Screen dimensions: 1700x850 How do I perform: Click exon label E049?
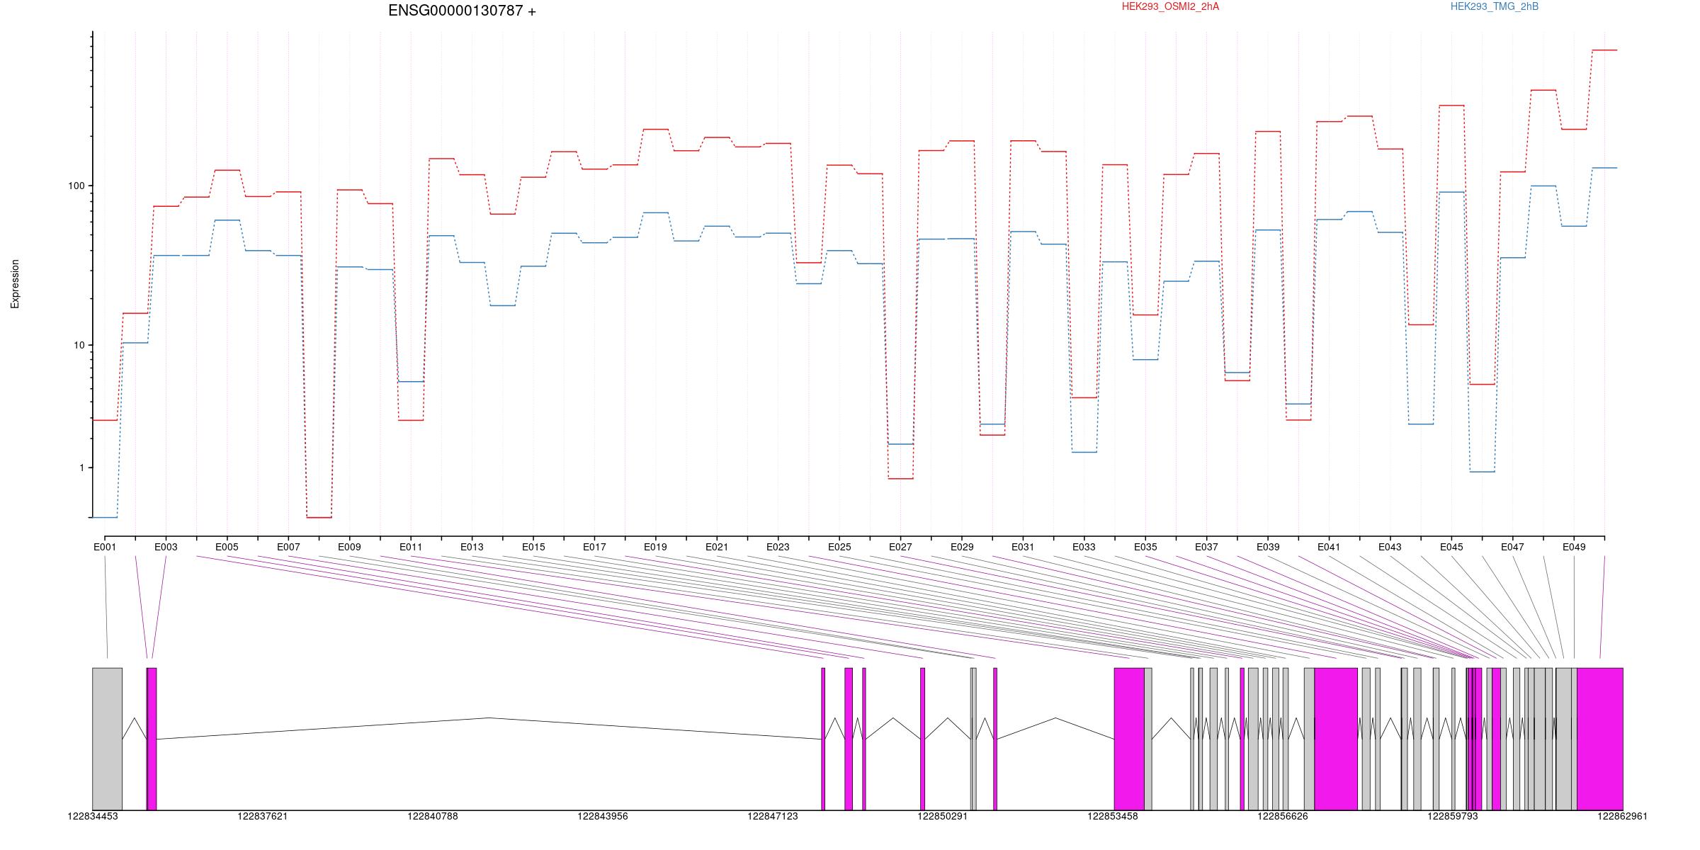(1574, 548)
